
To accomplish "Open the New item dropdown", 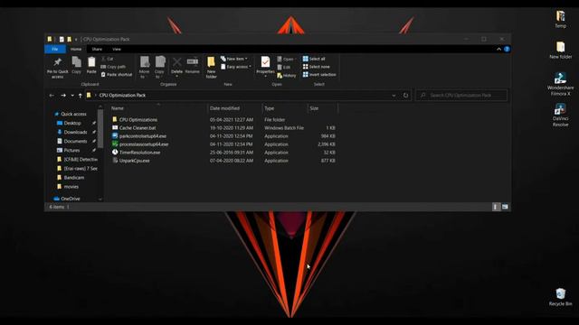I will tap(234, 59).
